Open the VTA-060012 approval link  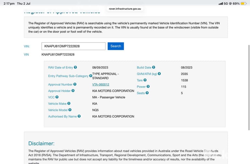101,85
